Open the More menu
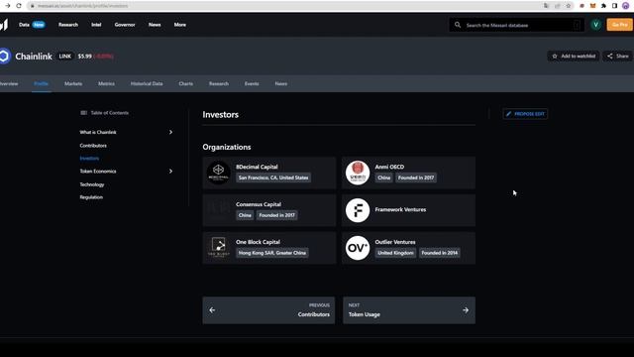 point(180,25)
